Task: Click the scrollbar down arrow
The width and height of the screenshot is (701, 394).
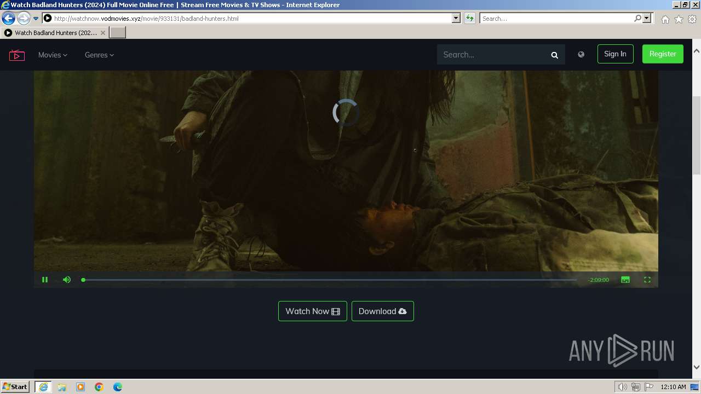Action: [697, 367]
